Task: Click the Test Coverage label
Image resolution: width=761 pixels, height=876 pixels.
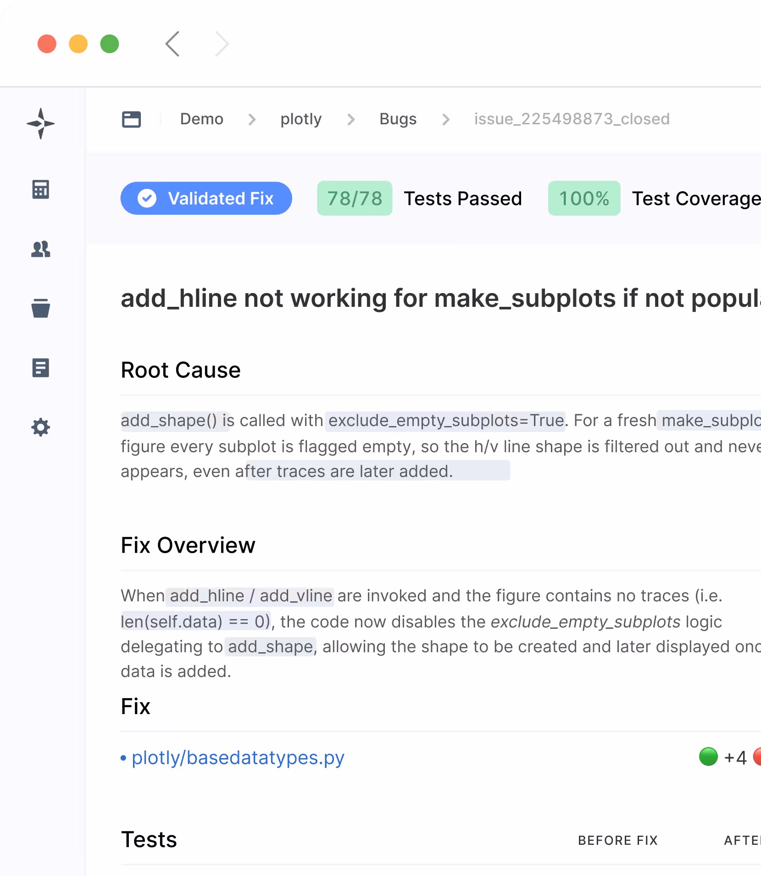Action: [x=696, y=199]
